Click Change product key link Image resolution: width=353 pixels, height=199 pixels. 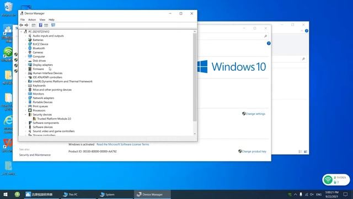click(x=254, y=151)
